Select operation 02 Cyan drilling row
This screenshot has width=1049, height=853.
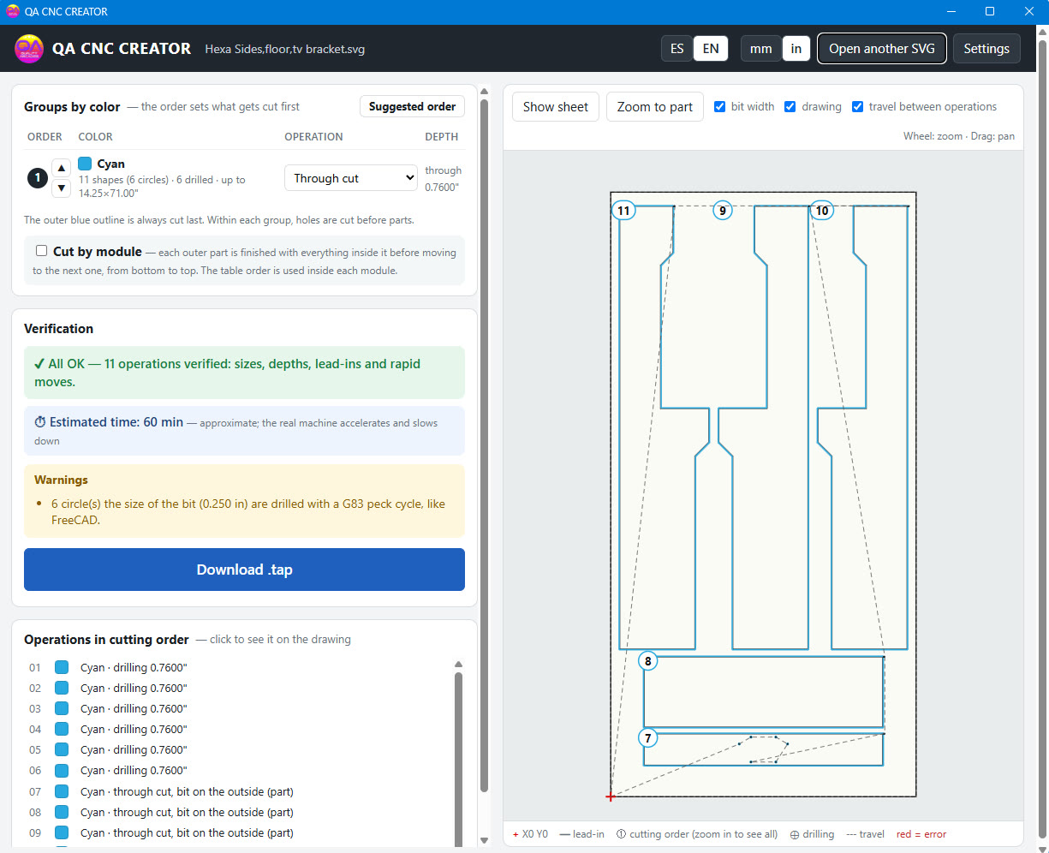pyautogui.click(x=238, y=688)
